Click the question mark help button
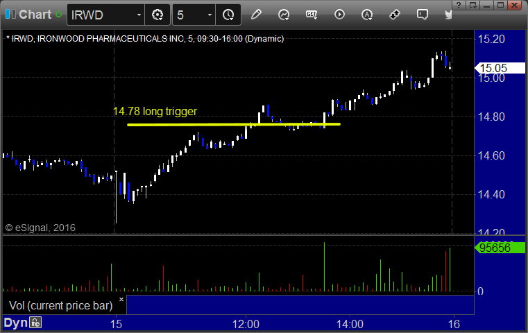 tap(459, 5)
